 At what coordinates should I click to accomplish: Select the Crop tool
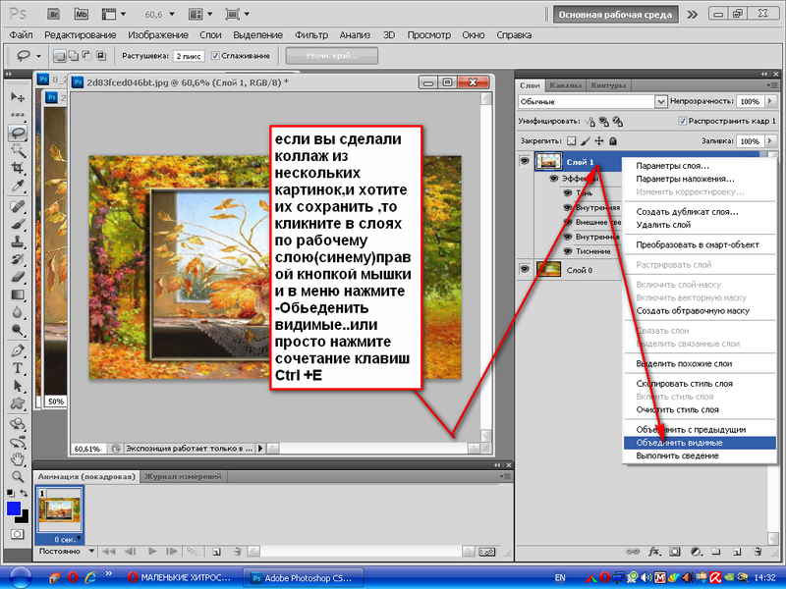coord(17,168)
